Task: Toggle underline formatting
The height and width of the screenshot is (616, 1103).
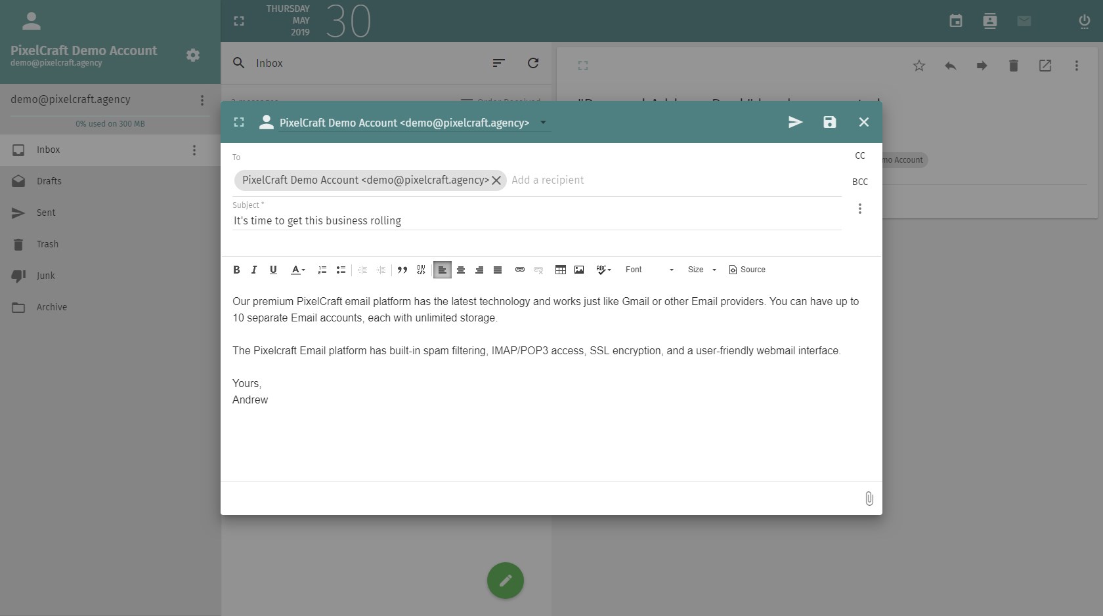Action: tap(273, 270)
